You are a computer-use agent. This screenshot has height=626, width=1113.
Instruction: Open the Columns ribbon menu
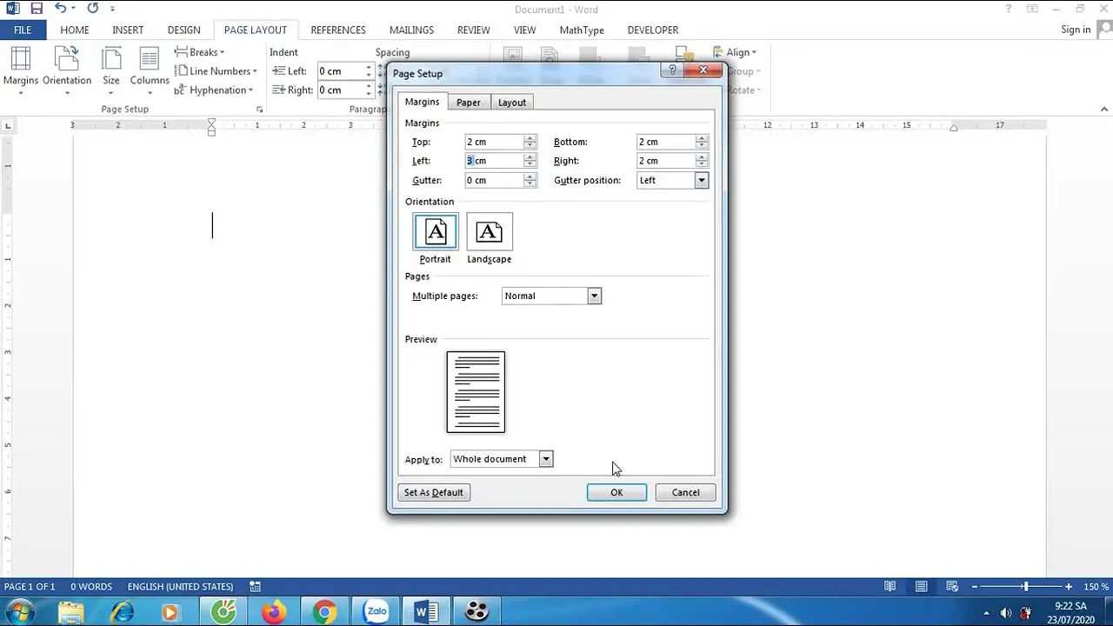pyautogui.click(x=150, y=70)
